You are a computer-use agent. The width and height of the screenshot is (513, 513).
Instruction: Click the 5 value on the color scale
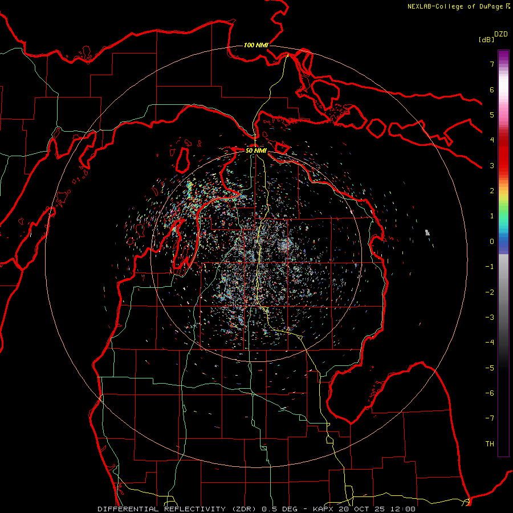[492, 115]
